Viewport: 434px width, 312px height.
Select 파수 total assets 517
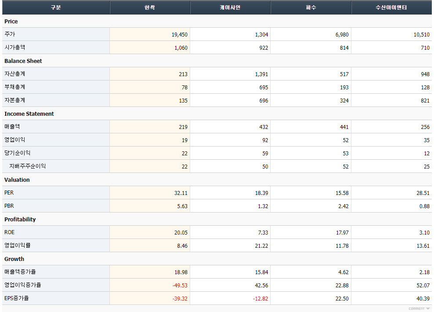pyautogui.click(x=344, y=74)
